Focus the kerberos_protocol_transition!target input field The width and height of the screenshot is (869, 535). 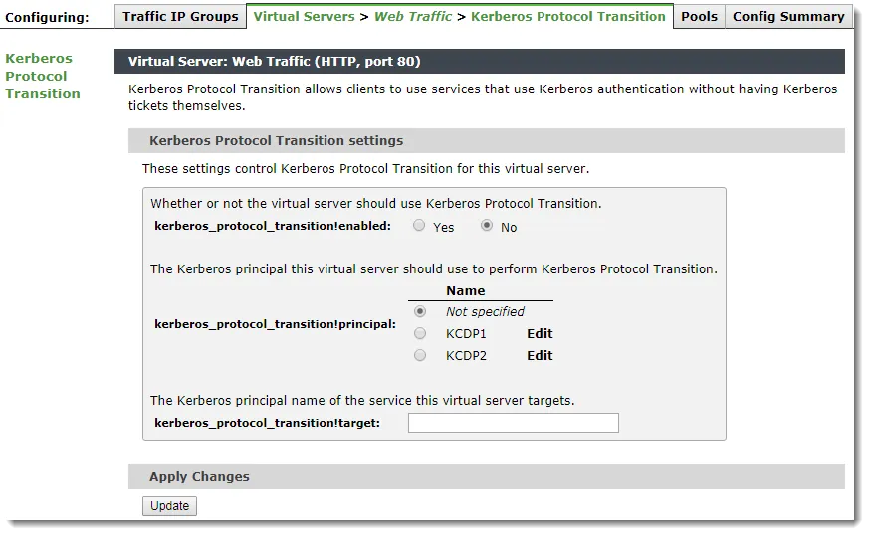point(514,423)
